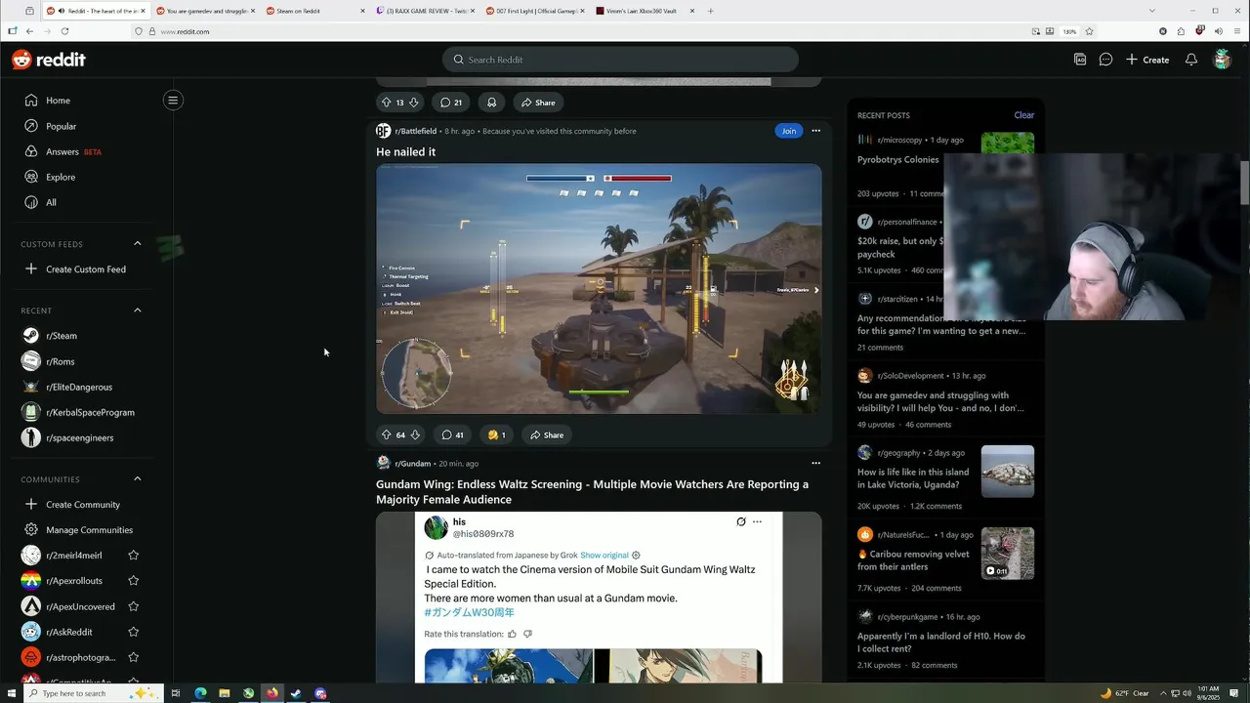Toggle favorite star for r/AskReddit
1250x703 pixels.
click(134, 632)
